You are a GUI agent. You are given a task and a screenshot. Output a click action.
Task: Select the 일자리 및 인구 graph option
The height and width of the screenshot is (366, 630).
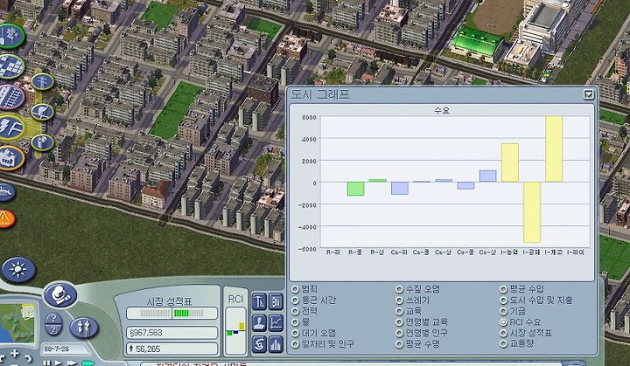[x=296, y=344]
